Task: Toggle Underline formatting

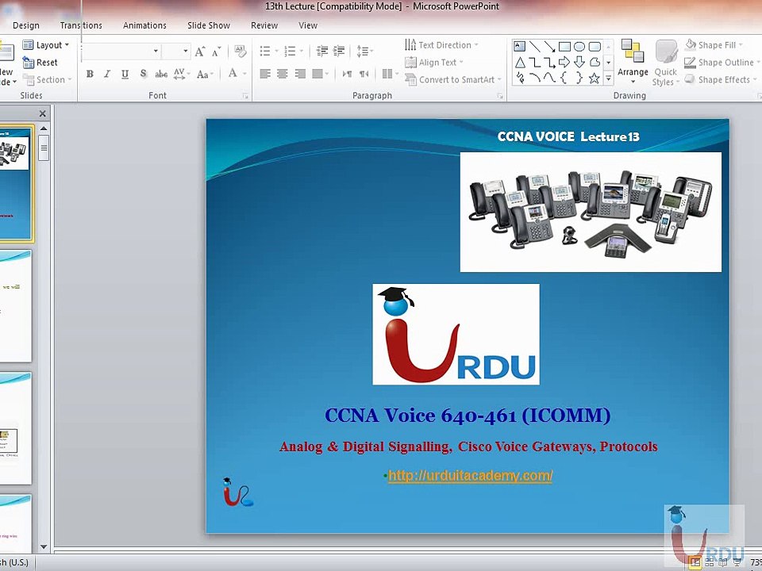Action: (x=125, y=74)
